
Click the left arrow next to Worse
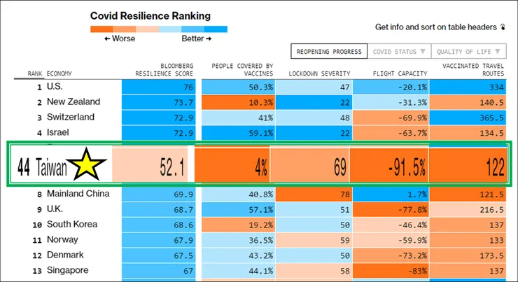tap(107, 38)
